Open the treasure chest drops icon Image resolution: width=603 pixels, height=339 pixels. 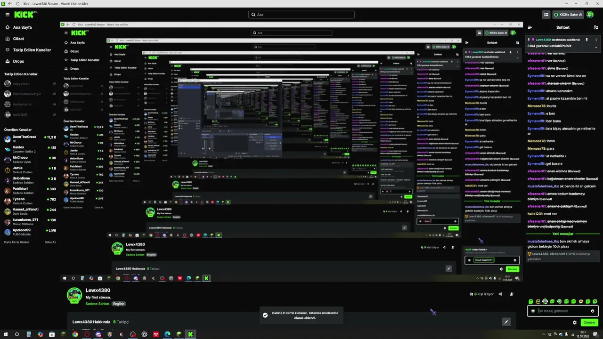pos(546,15)
